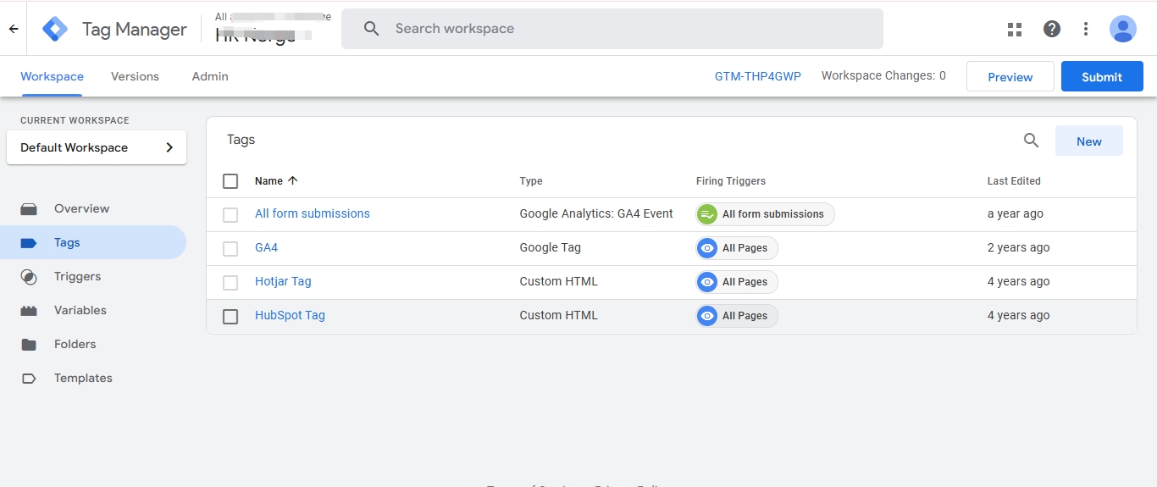Image resolution: width=1157 pixels, height=487 pixels.
Task: Click the Firing Triggers column header
Action: [731, 181]
